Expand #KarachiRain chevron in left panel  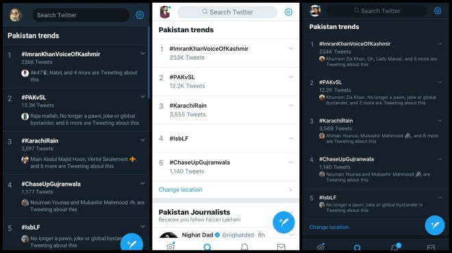(142, 140)
